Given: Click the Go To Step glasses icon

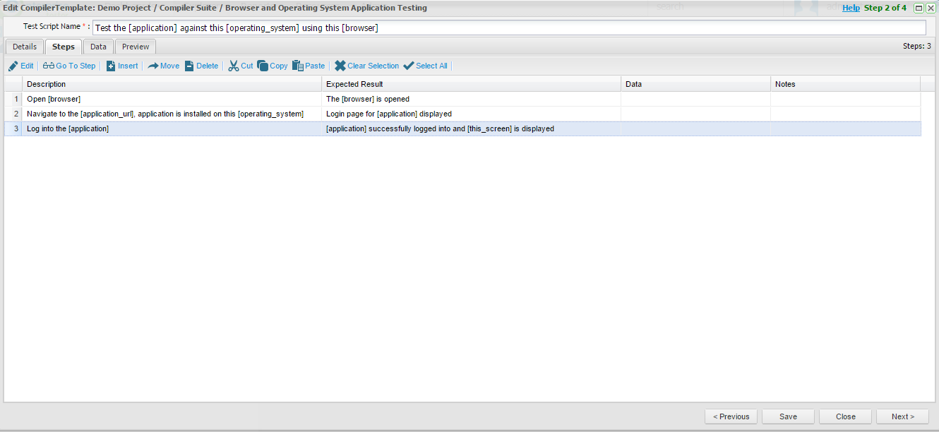Looking at the screenshot, I should point(48,66).
